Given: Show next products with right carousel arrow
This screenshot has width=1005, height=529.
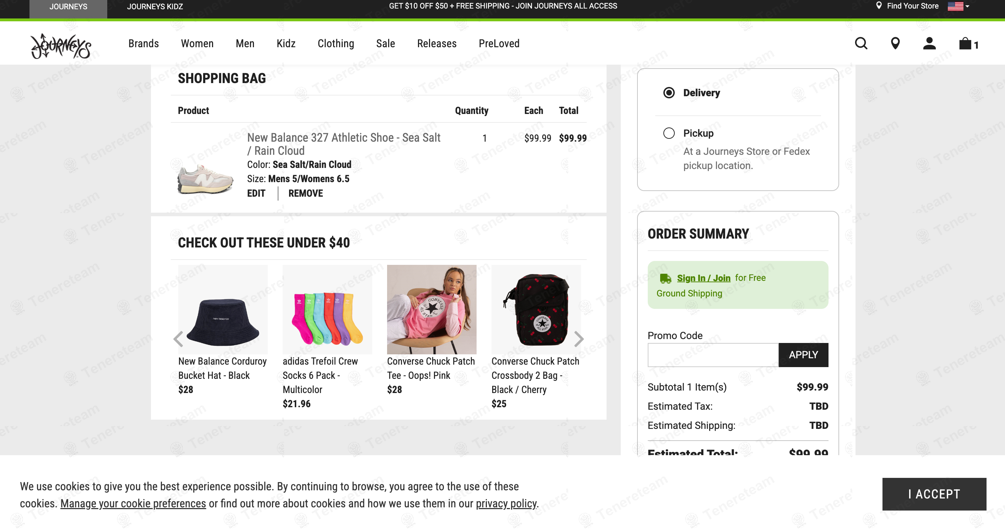Looking at the screenshot, I should click(x=579, y=339).
